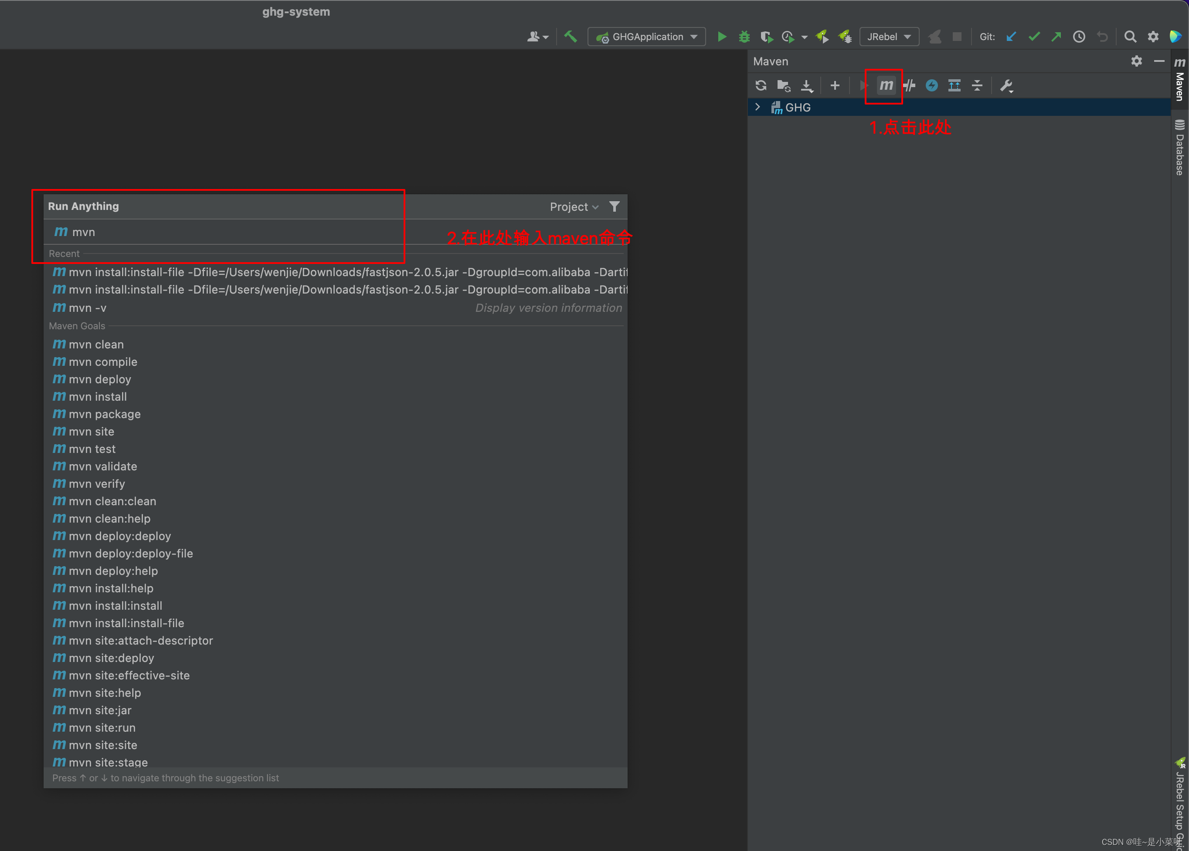Select 'mvn compile' goal

click(336, 362)
